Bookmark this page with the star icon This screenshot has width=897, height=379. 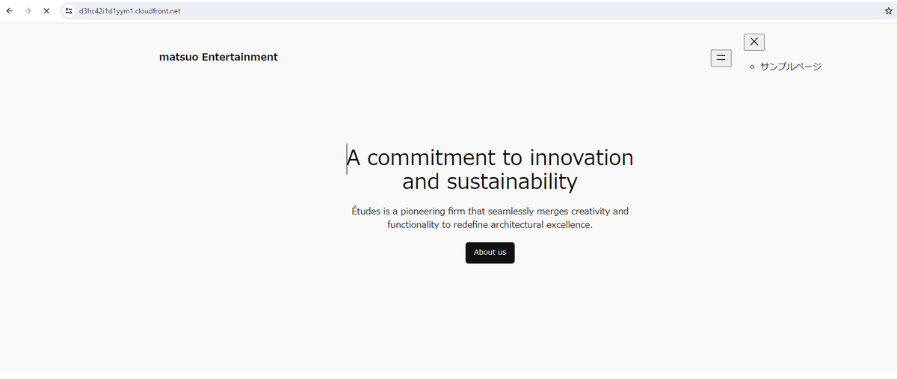pos(888,11)
